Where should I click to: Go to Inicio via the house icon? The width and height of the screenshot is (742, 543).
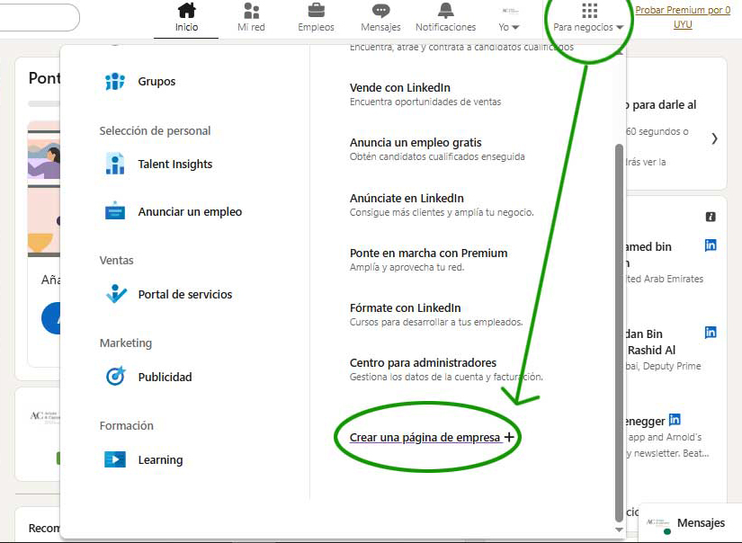point(186,11)
